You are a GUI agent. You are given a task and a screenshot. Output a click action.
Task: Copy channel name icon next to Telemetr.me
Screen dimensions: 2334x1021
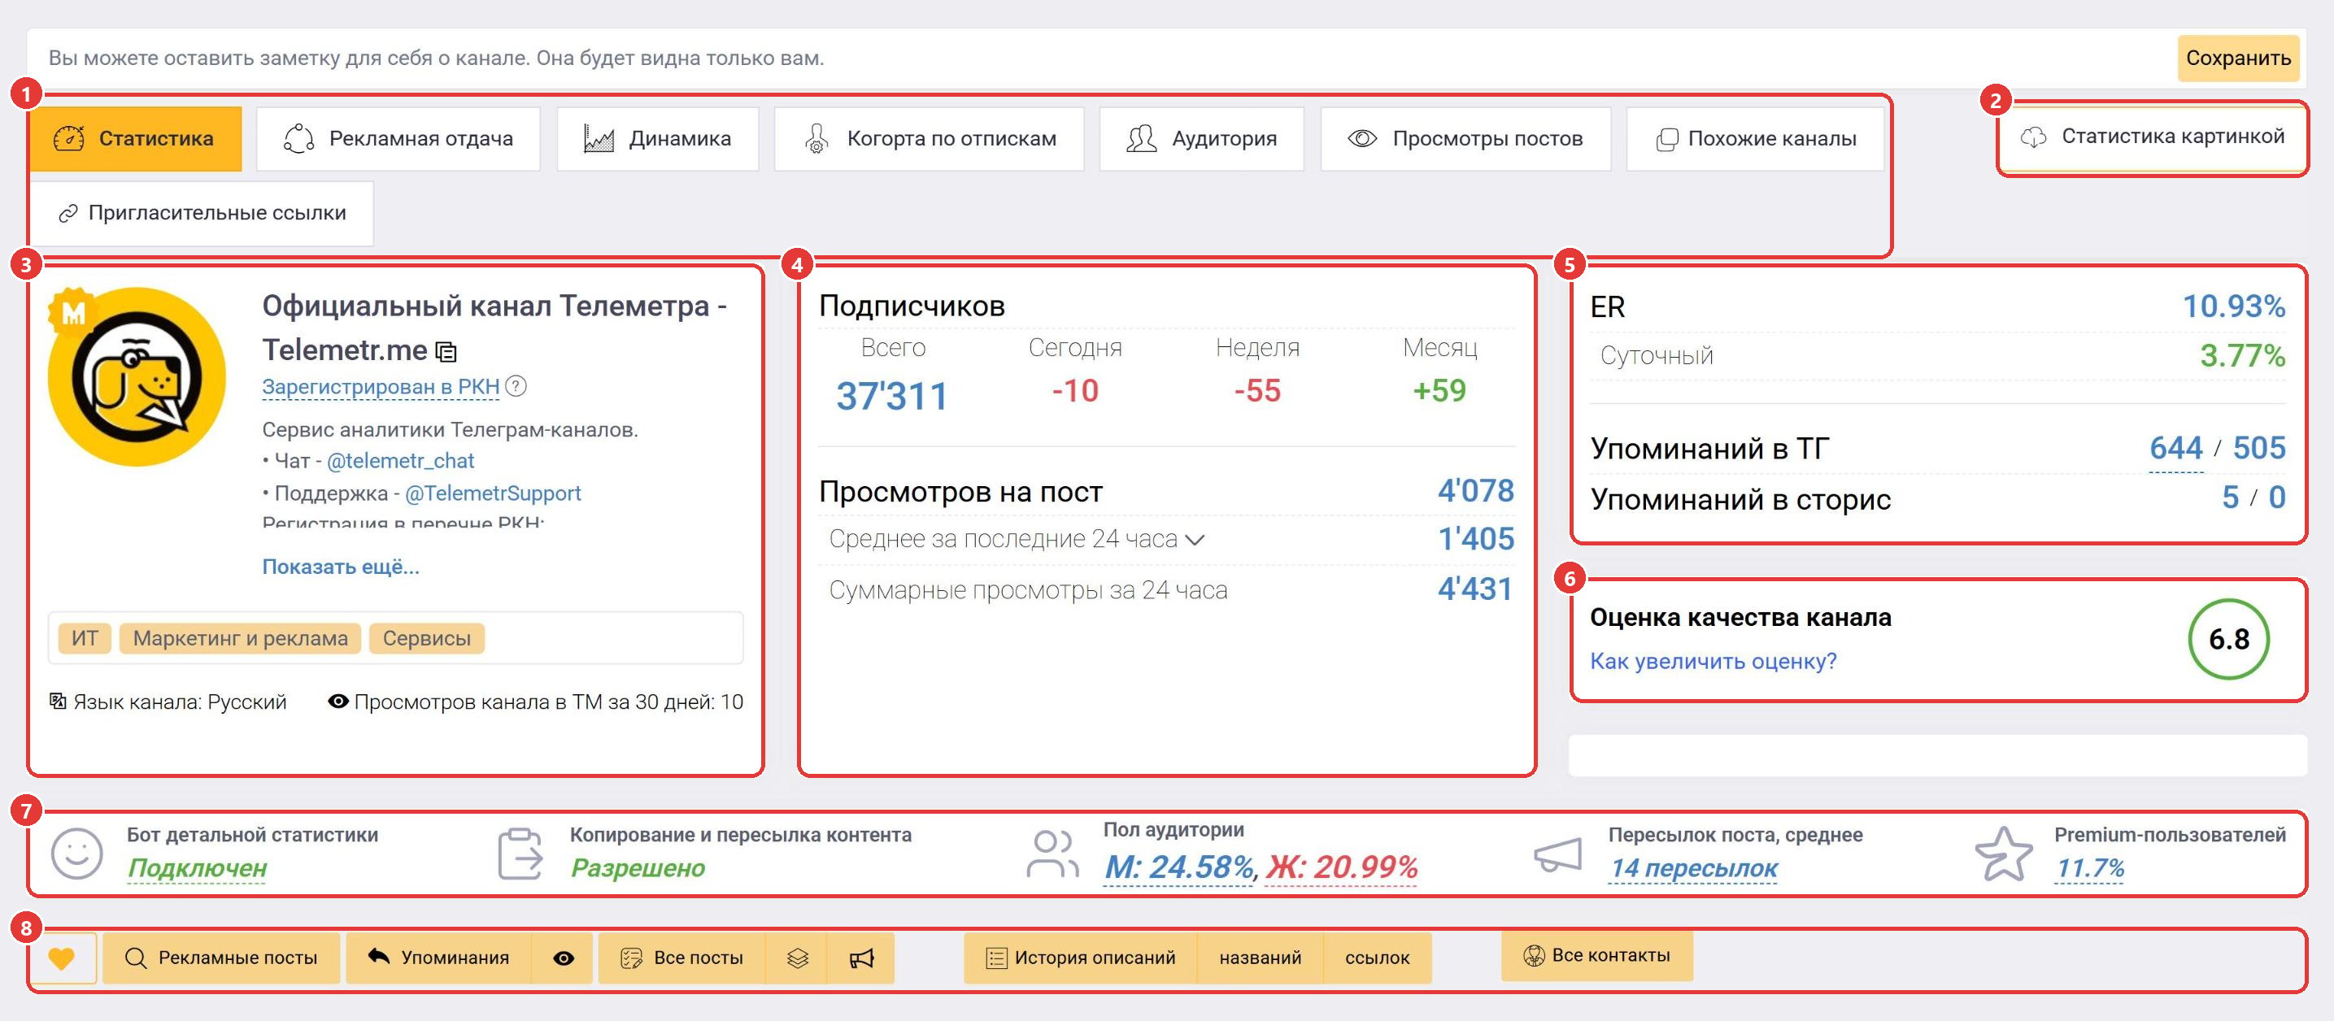click(446, 351)
